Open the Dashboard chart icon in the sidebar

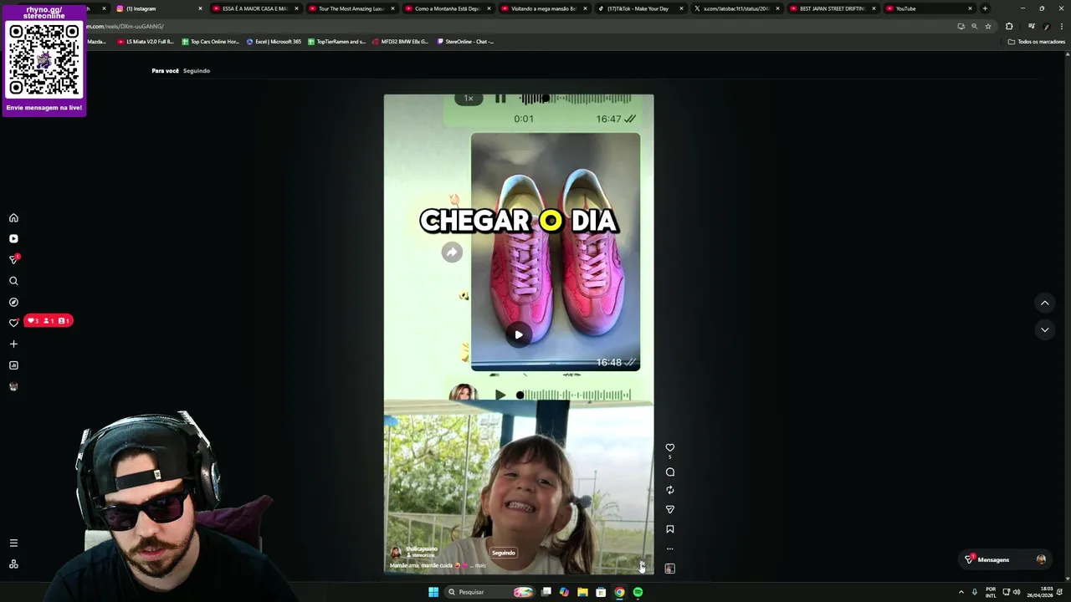13,365
